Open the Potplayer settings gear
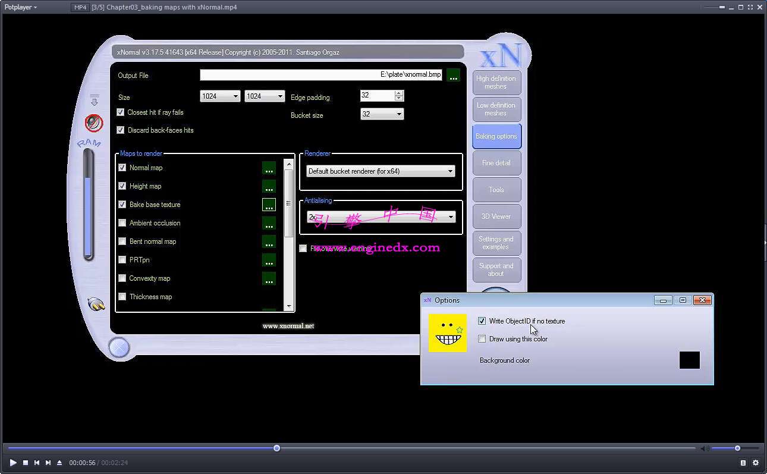 click(756, 463)
